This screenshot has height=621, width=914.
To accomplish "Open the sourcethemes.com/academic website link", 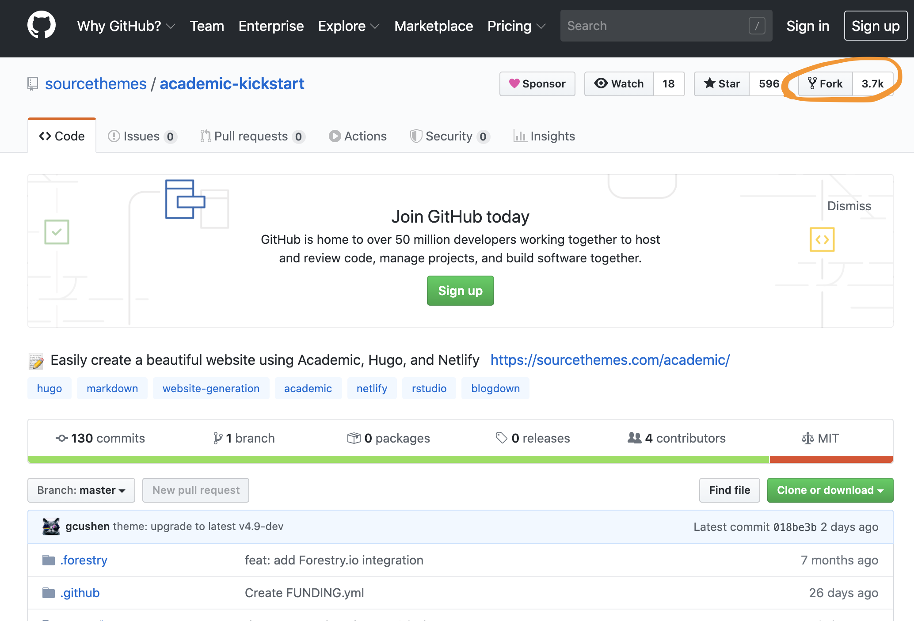I will coord(610,360).
